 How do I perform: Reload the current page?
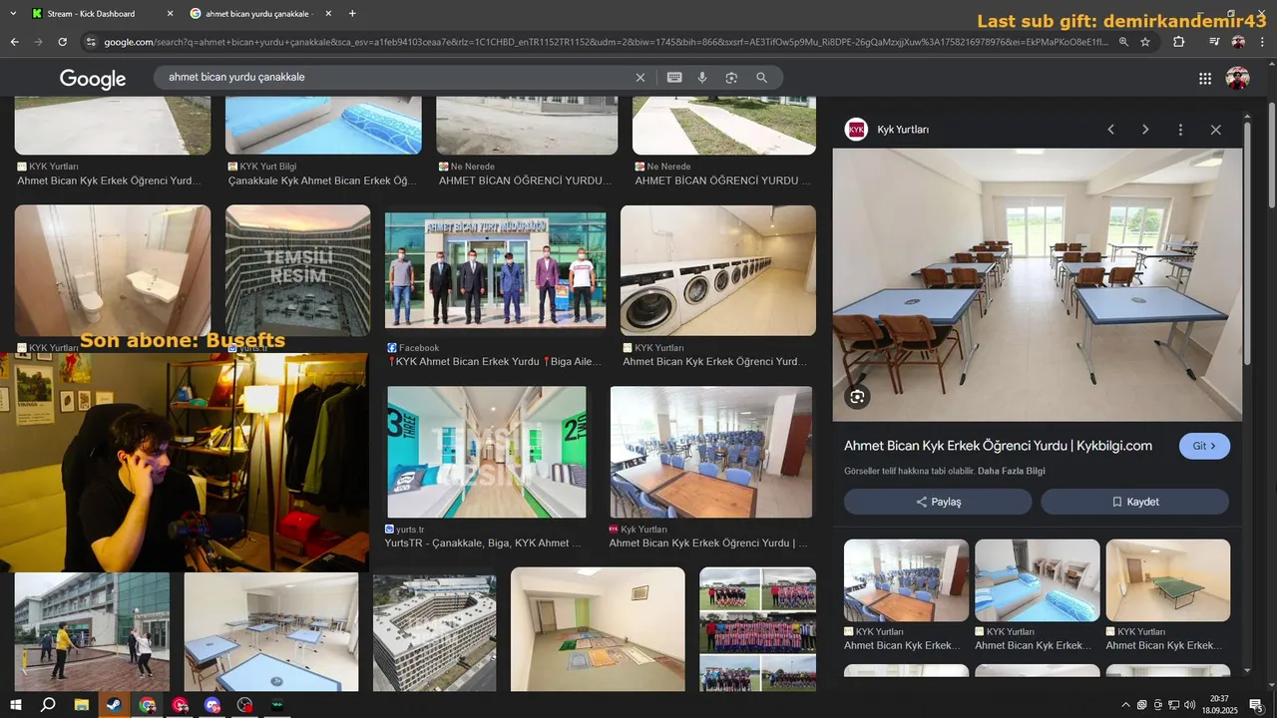point(62,42)
